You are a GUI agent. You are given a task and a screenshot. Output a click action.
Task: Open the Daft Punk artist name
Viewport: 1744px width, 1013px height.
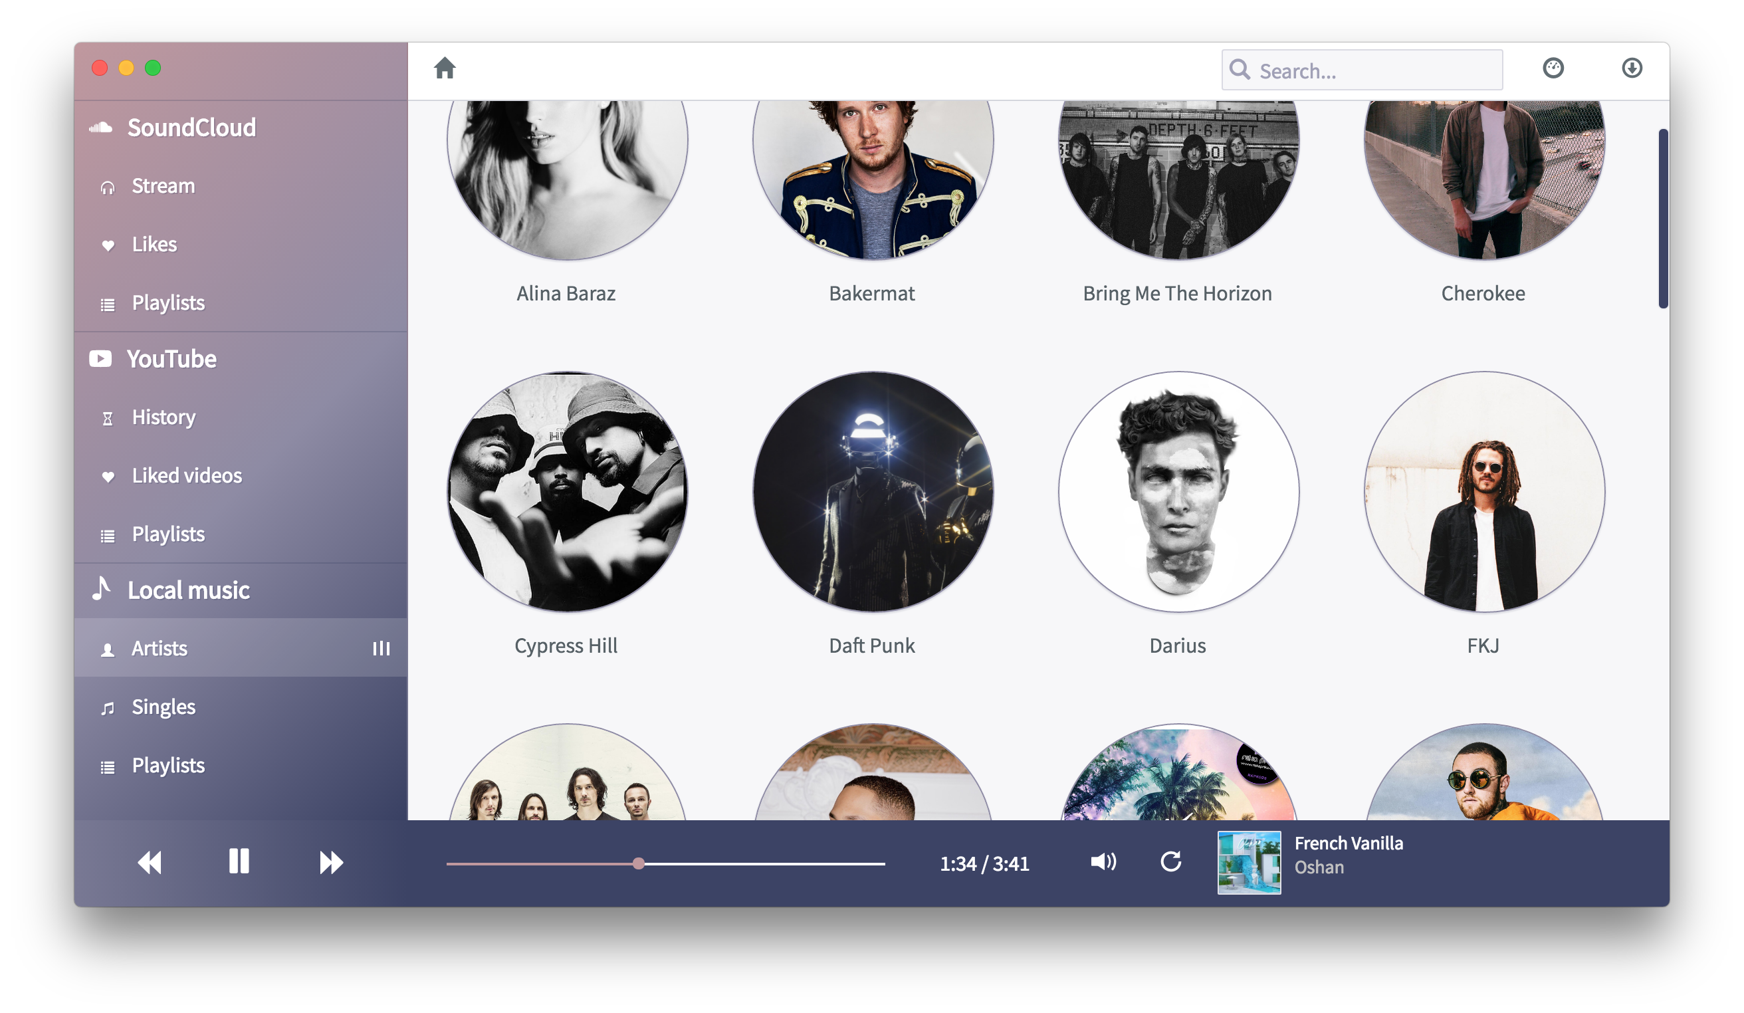[x=872, y=645]
